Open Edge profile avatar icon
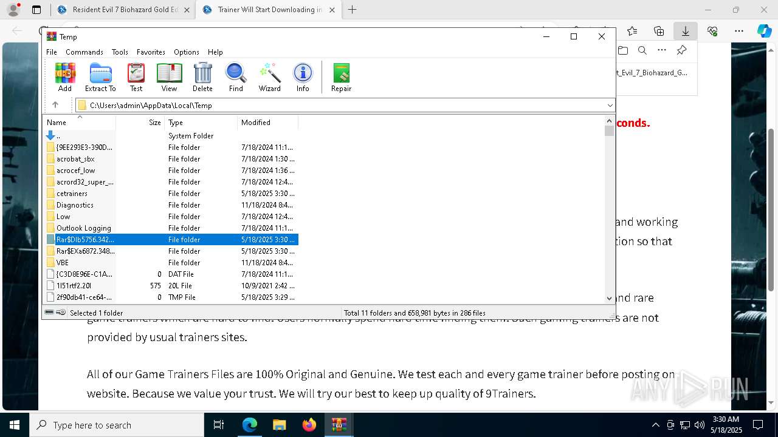Screen dimensions: 778x437 (13, 10)
